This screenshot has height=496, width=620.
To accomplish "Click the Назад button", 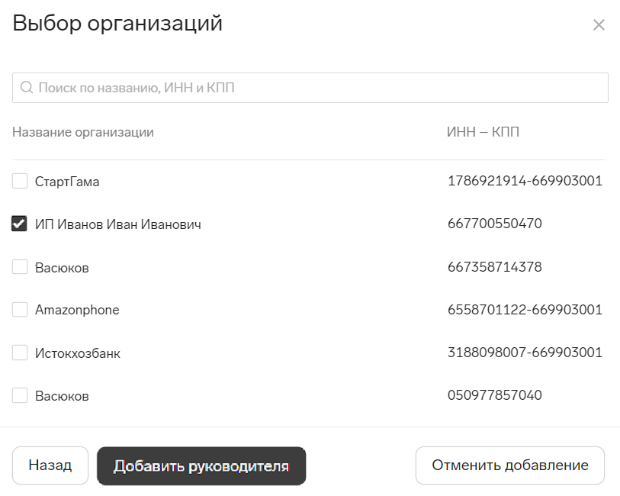I will 50,465.
